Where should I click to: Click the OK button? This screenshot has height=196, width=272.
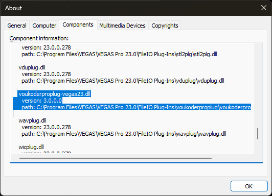[249, 186]
